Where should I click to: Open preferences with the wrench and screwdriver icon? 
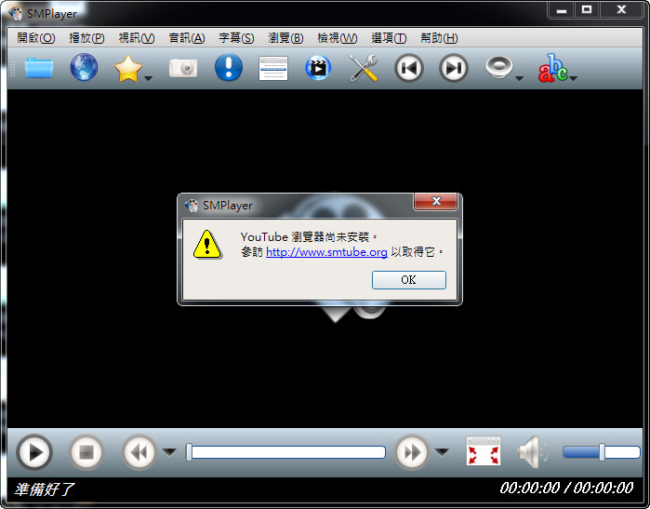tap(364, 68)
